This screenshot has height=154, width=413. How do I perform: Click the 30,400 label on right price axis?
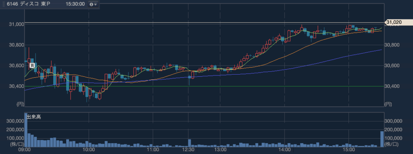(x=392, y=86)
